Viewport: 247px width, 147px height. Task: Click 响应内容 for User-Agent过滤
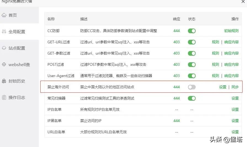pos(231,76)
